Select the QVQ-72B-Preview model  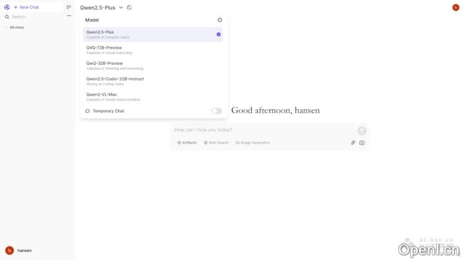(x=104, y=48)
